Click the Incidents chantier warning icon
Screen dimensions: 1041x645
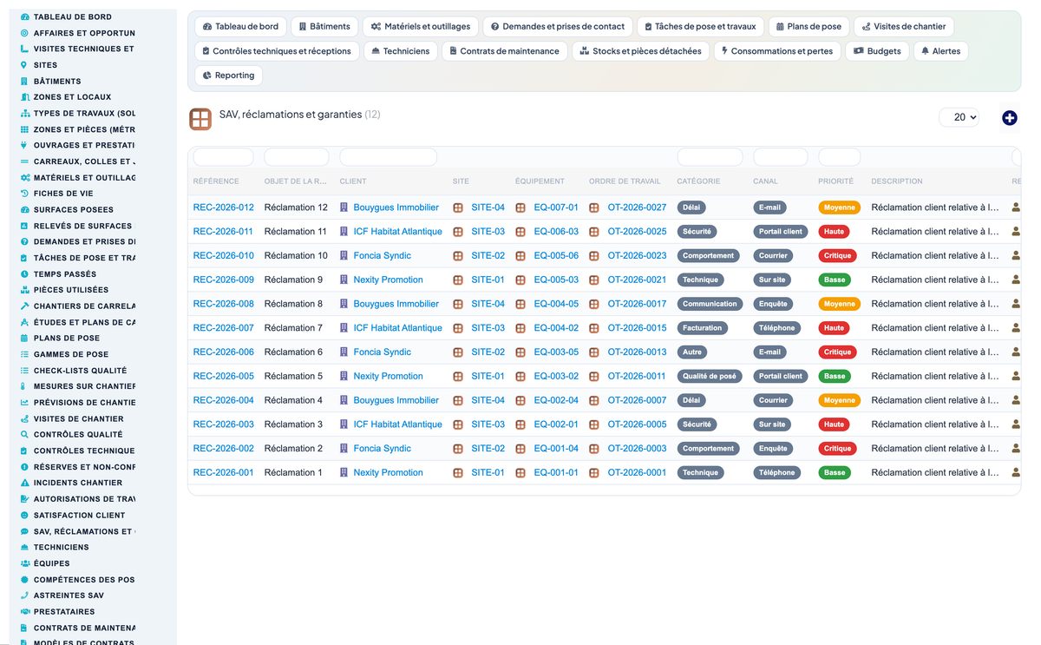click(x=24, y=483)
